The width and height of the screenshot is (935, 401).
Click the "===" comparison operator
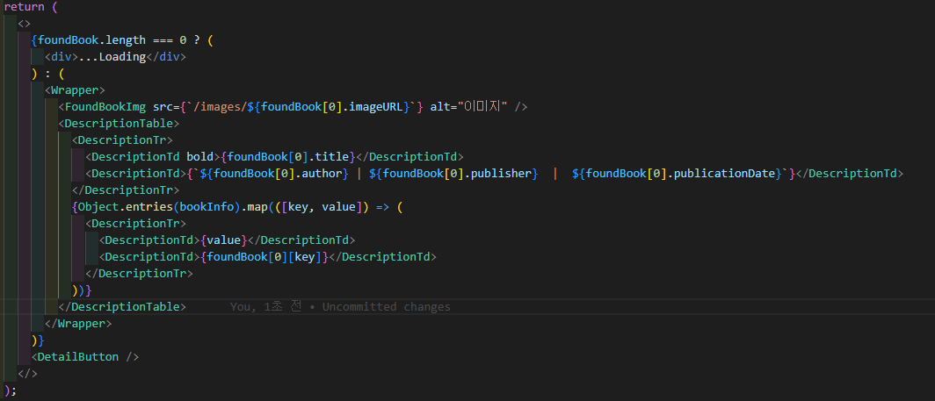[x=163, y=40]
